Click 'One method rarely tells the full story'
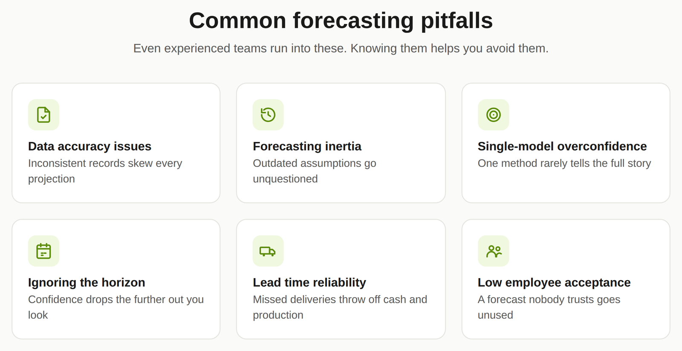This screenshot has width=682, height=351. [564, 163]
